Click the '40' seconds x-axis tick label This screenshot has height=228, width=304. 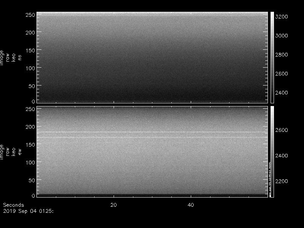pyautogui.click(x=191, y=205)
